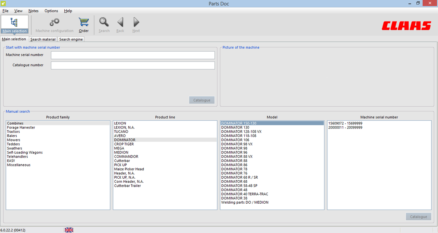Image resolution: width=438 pixels, height=233 pixels.
Task: Select LEXION, N.A. product line
Action: pos(165,127)
